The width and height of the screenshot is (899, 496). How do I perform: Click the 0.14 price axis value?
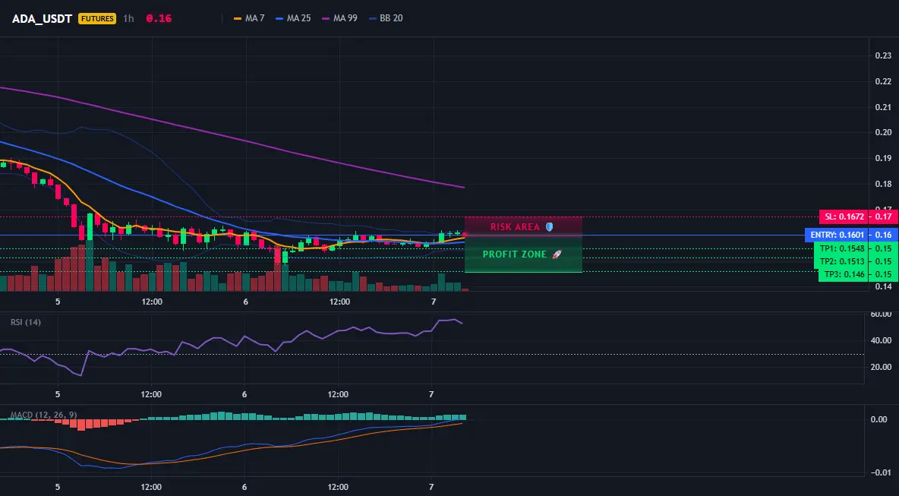tap(883, 286)
